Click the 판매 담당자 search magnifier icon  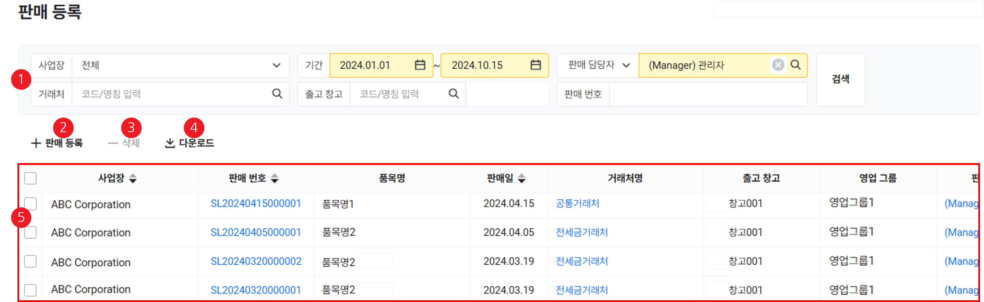pos(796,65)
